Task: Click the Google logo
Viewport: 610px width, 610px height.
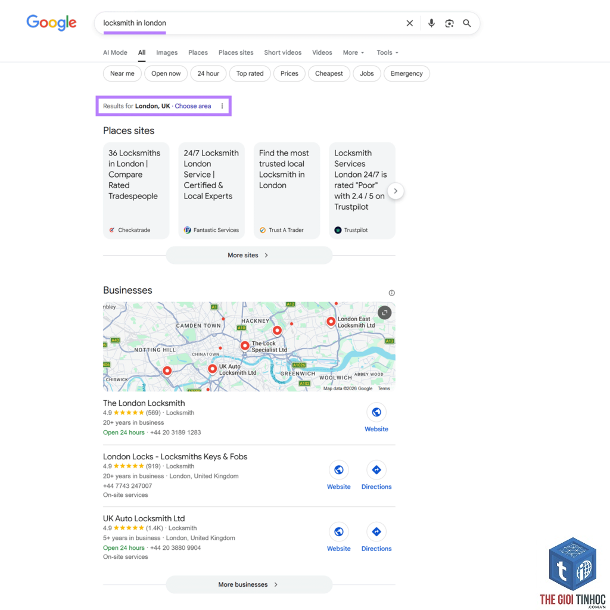Action: 51,23
